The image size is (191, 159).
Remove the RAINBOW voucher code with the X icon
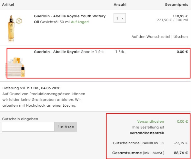pos(163,143)
